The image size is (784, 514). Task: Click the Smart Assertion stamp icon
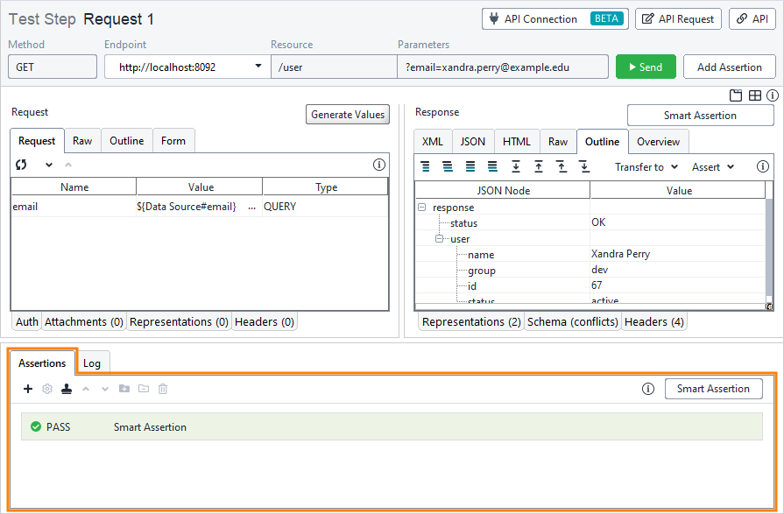click(66, 389)
